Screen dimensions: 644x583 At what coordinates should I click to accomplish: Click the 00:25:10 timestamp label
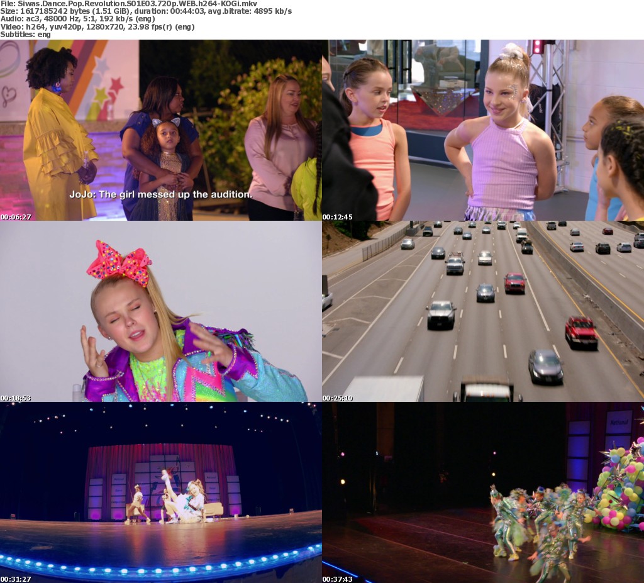point(338,398)
